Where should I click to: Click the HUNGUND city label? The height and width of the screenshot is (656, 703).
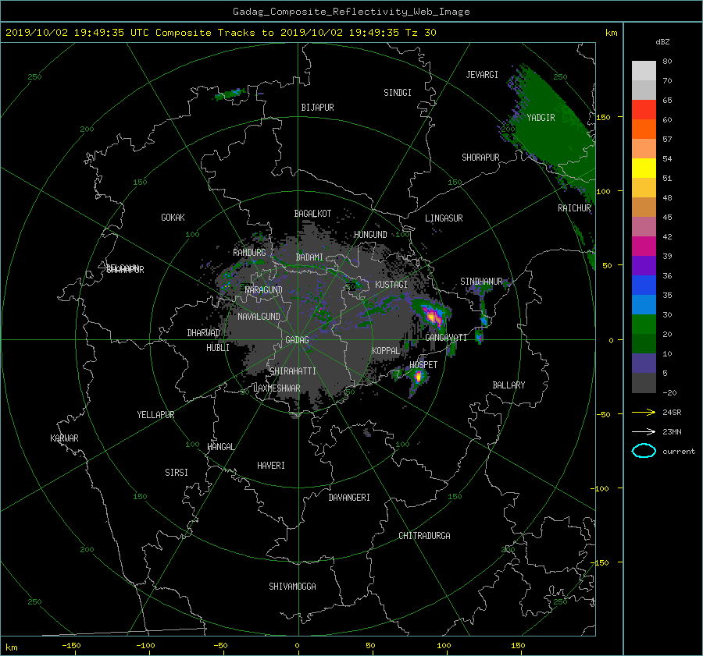point(370,235)
